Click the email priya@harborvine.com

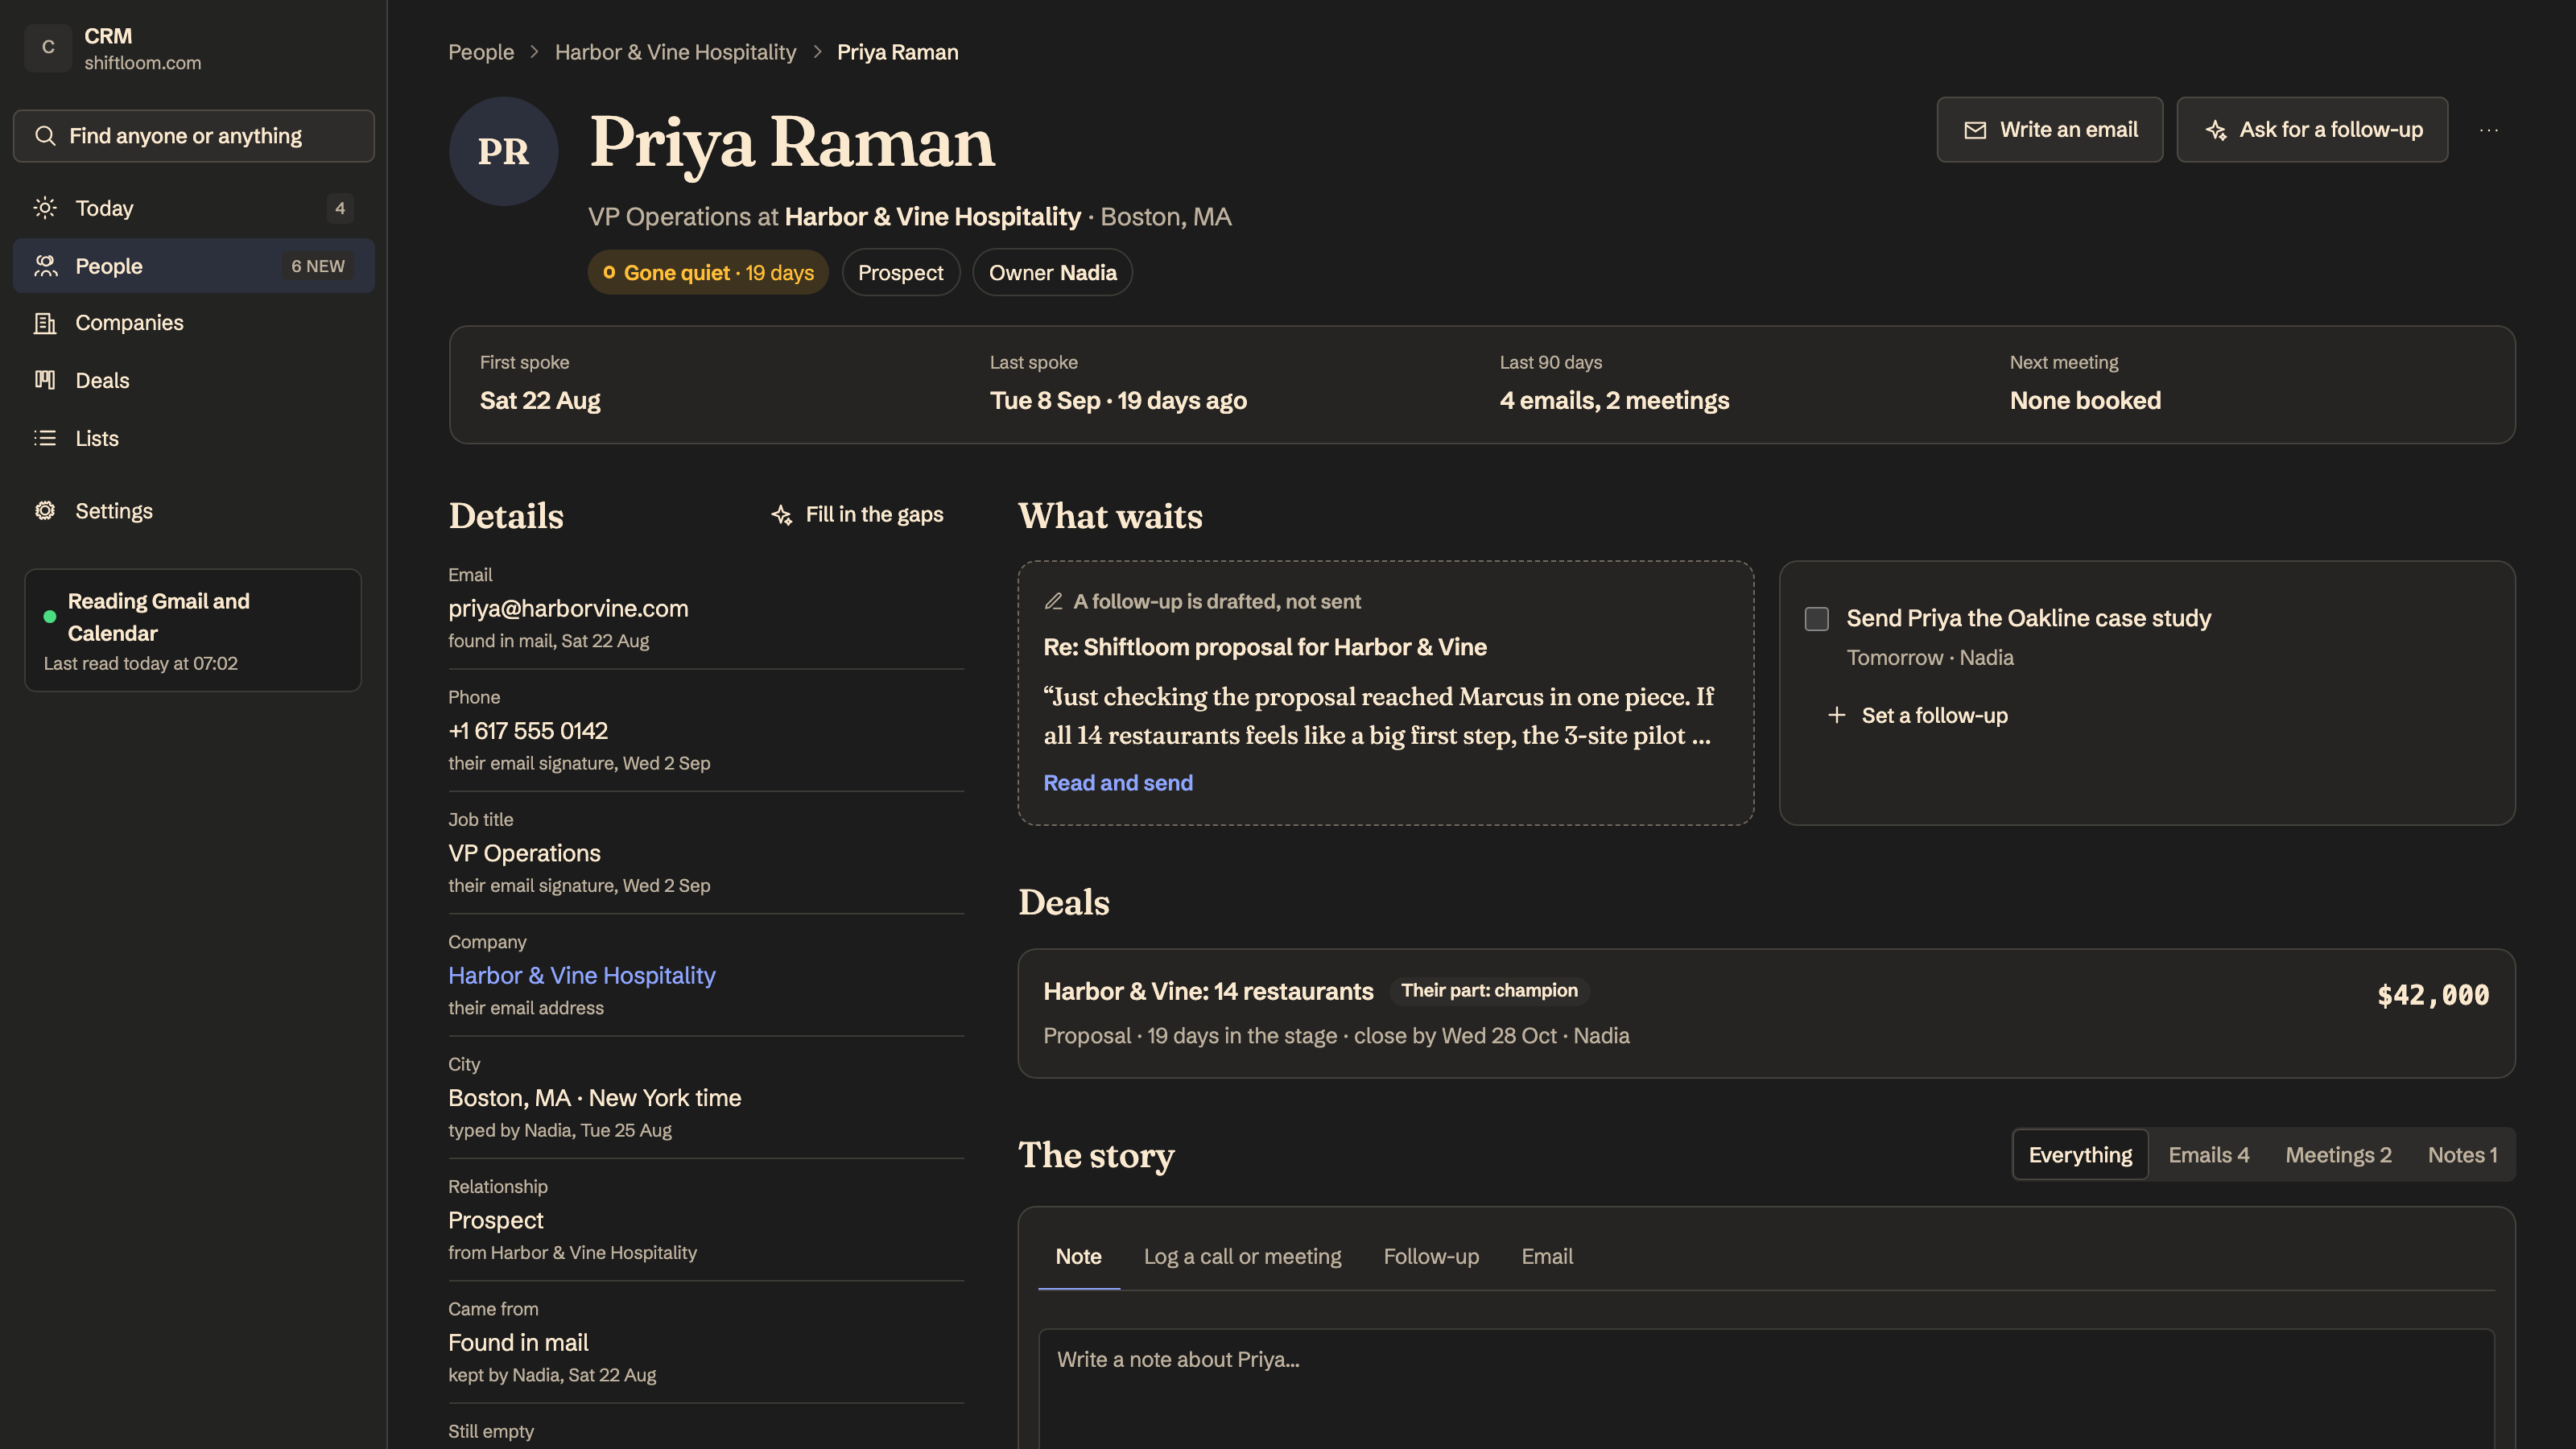pyautogui.click(x=568, y=609)
